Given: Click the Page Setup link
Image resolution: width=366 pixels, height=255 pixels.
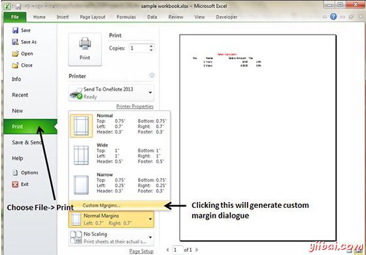Looking at the screenshot, I should [141, 251].
